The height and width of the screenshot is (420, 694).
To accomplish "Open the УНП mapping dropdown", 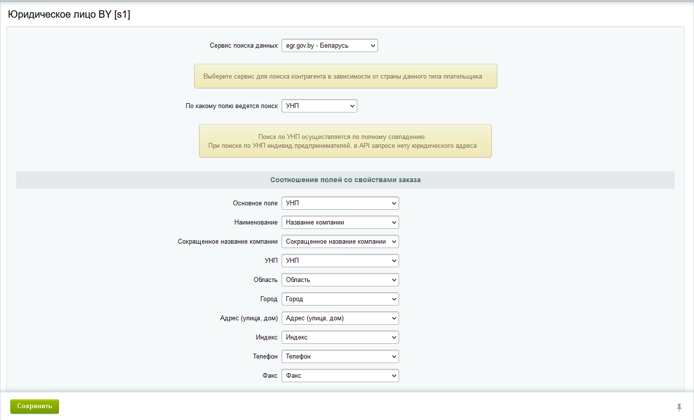I will click(340, 261).
